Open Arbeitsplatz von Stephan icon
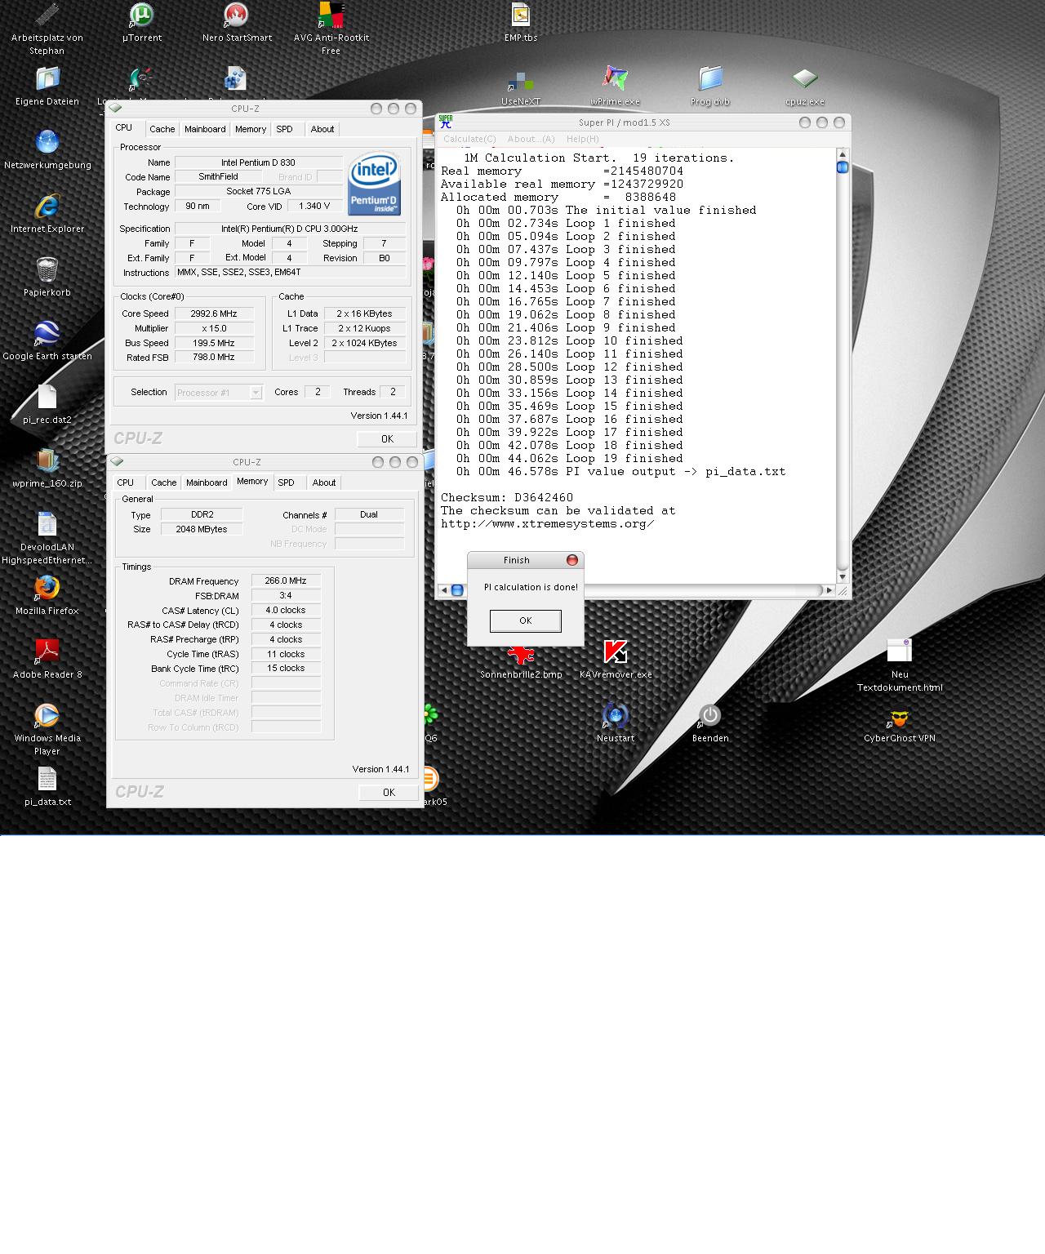The width and height of the screenshot is (1045, 1254). coord(47,29)
